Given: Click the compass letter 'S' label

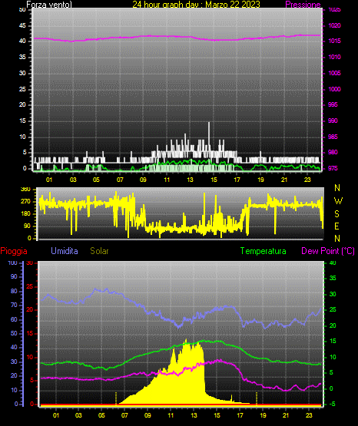Looking at the screenshot, I should [336, 214].
